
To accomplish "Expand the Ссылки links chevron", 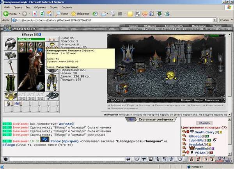I will point(232,20).
